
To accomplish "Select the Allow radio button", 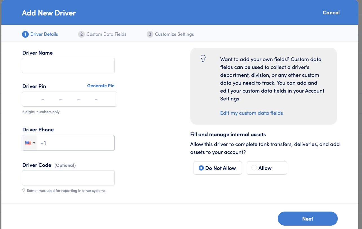I will [254, 168].
